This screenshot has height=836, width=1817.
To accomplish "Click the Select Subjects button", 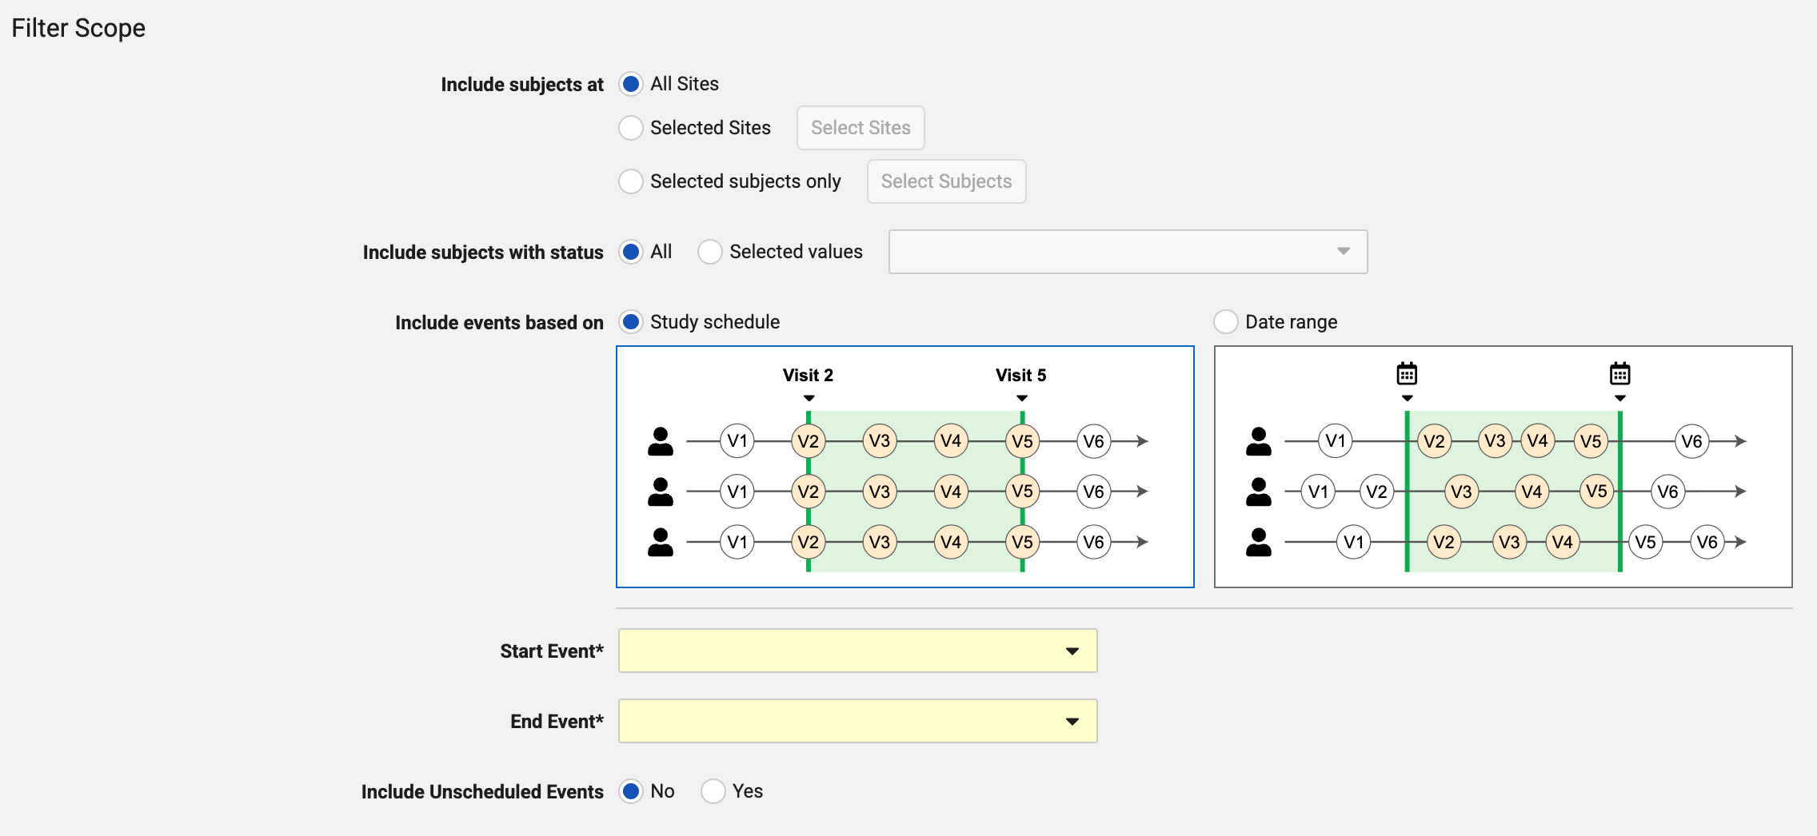I will 946,181.
